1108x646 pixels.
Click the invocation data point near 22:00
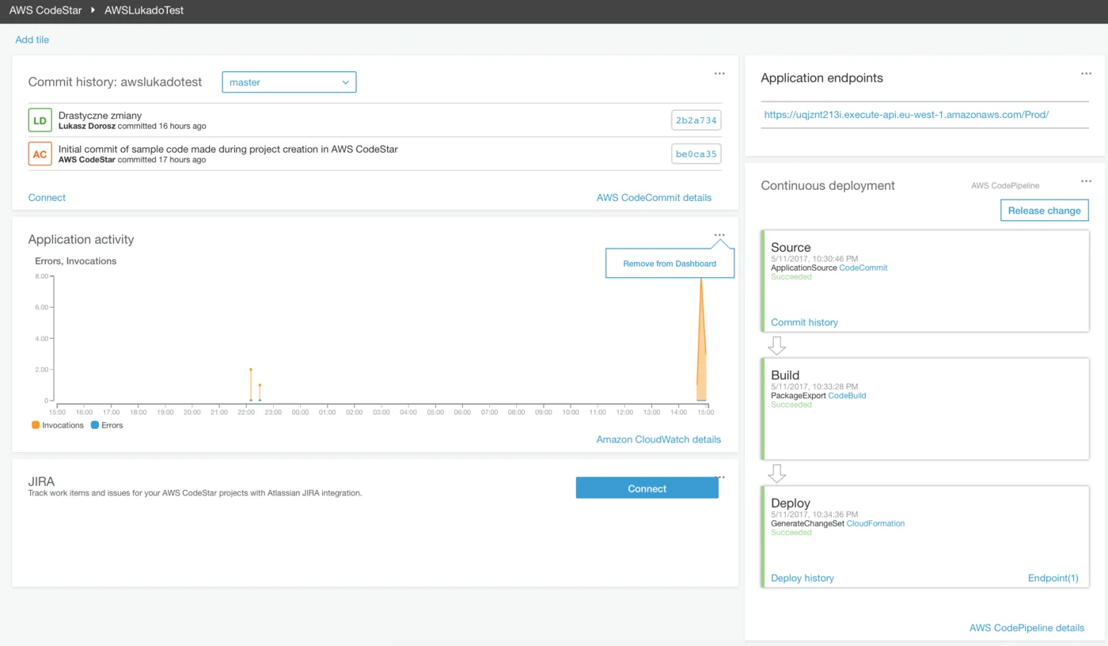point(251,370)
